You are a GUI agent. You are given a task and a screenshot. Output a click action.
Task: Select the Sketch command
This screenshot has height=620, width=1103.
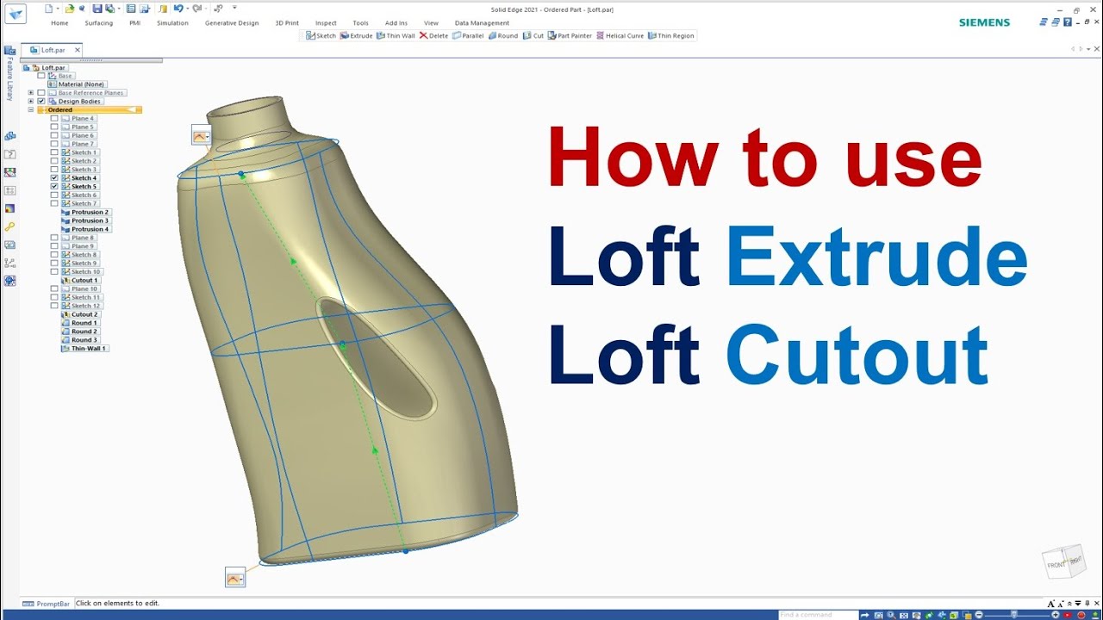(x=321, y=36)
